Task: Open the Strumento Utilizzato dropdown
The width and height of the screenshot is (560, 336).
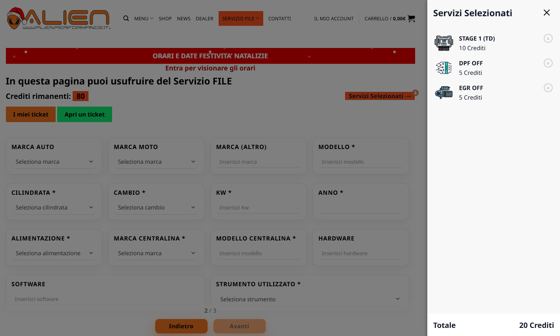Action: [309, 299]
